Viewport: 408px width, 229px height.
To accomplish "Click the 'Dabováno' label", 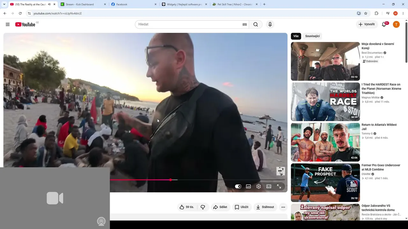I will coord(370,61).
